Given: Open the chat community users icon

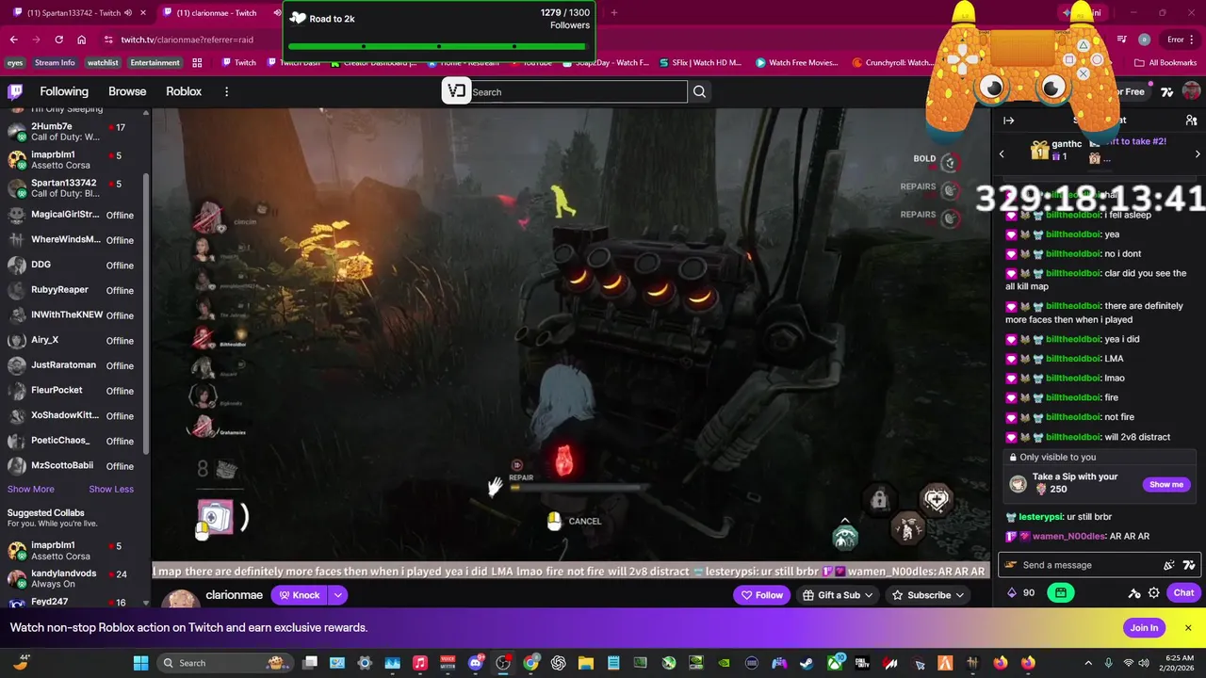Looking at the screenshot, I should tap(1191, 121).
